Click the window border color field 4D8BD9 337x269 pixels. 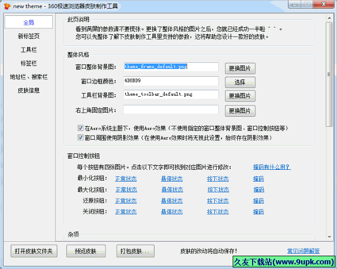click(x=171, y=81)
